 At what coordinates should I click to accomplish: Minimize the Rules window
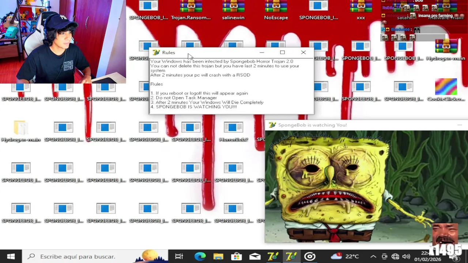[261, 53]
